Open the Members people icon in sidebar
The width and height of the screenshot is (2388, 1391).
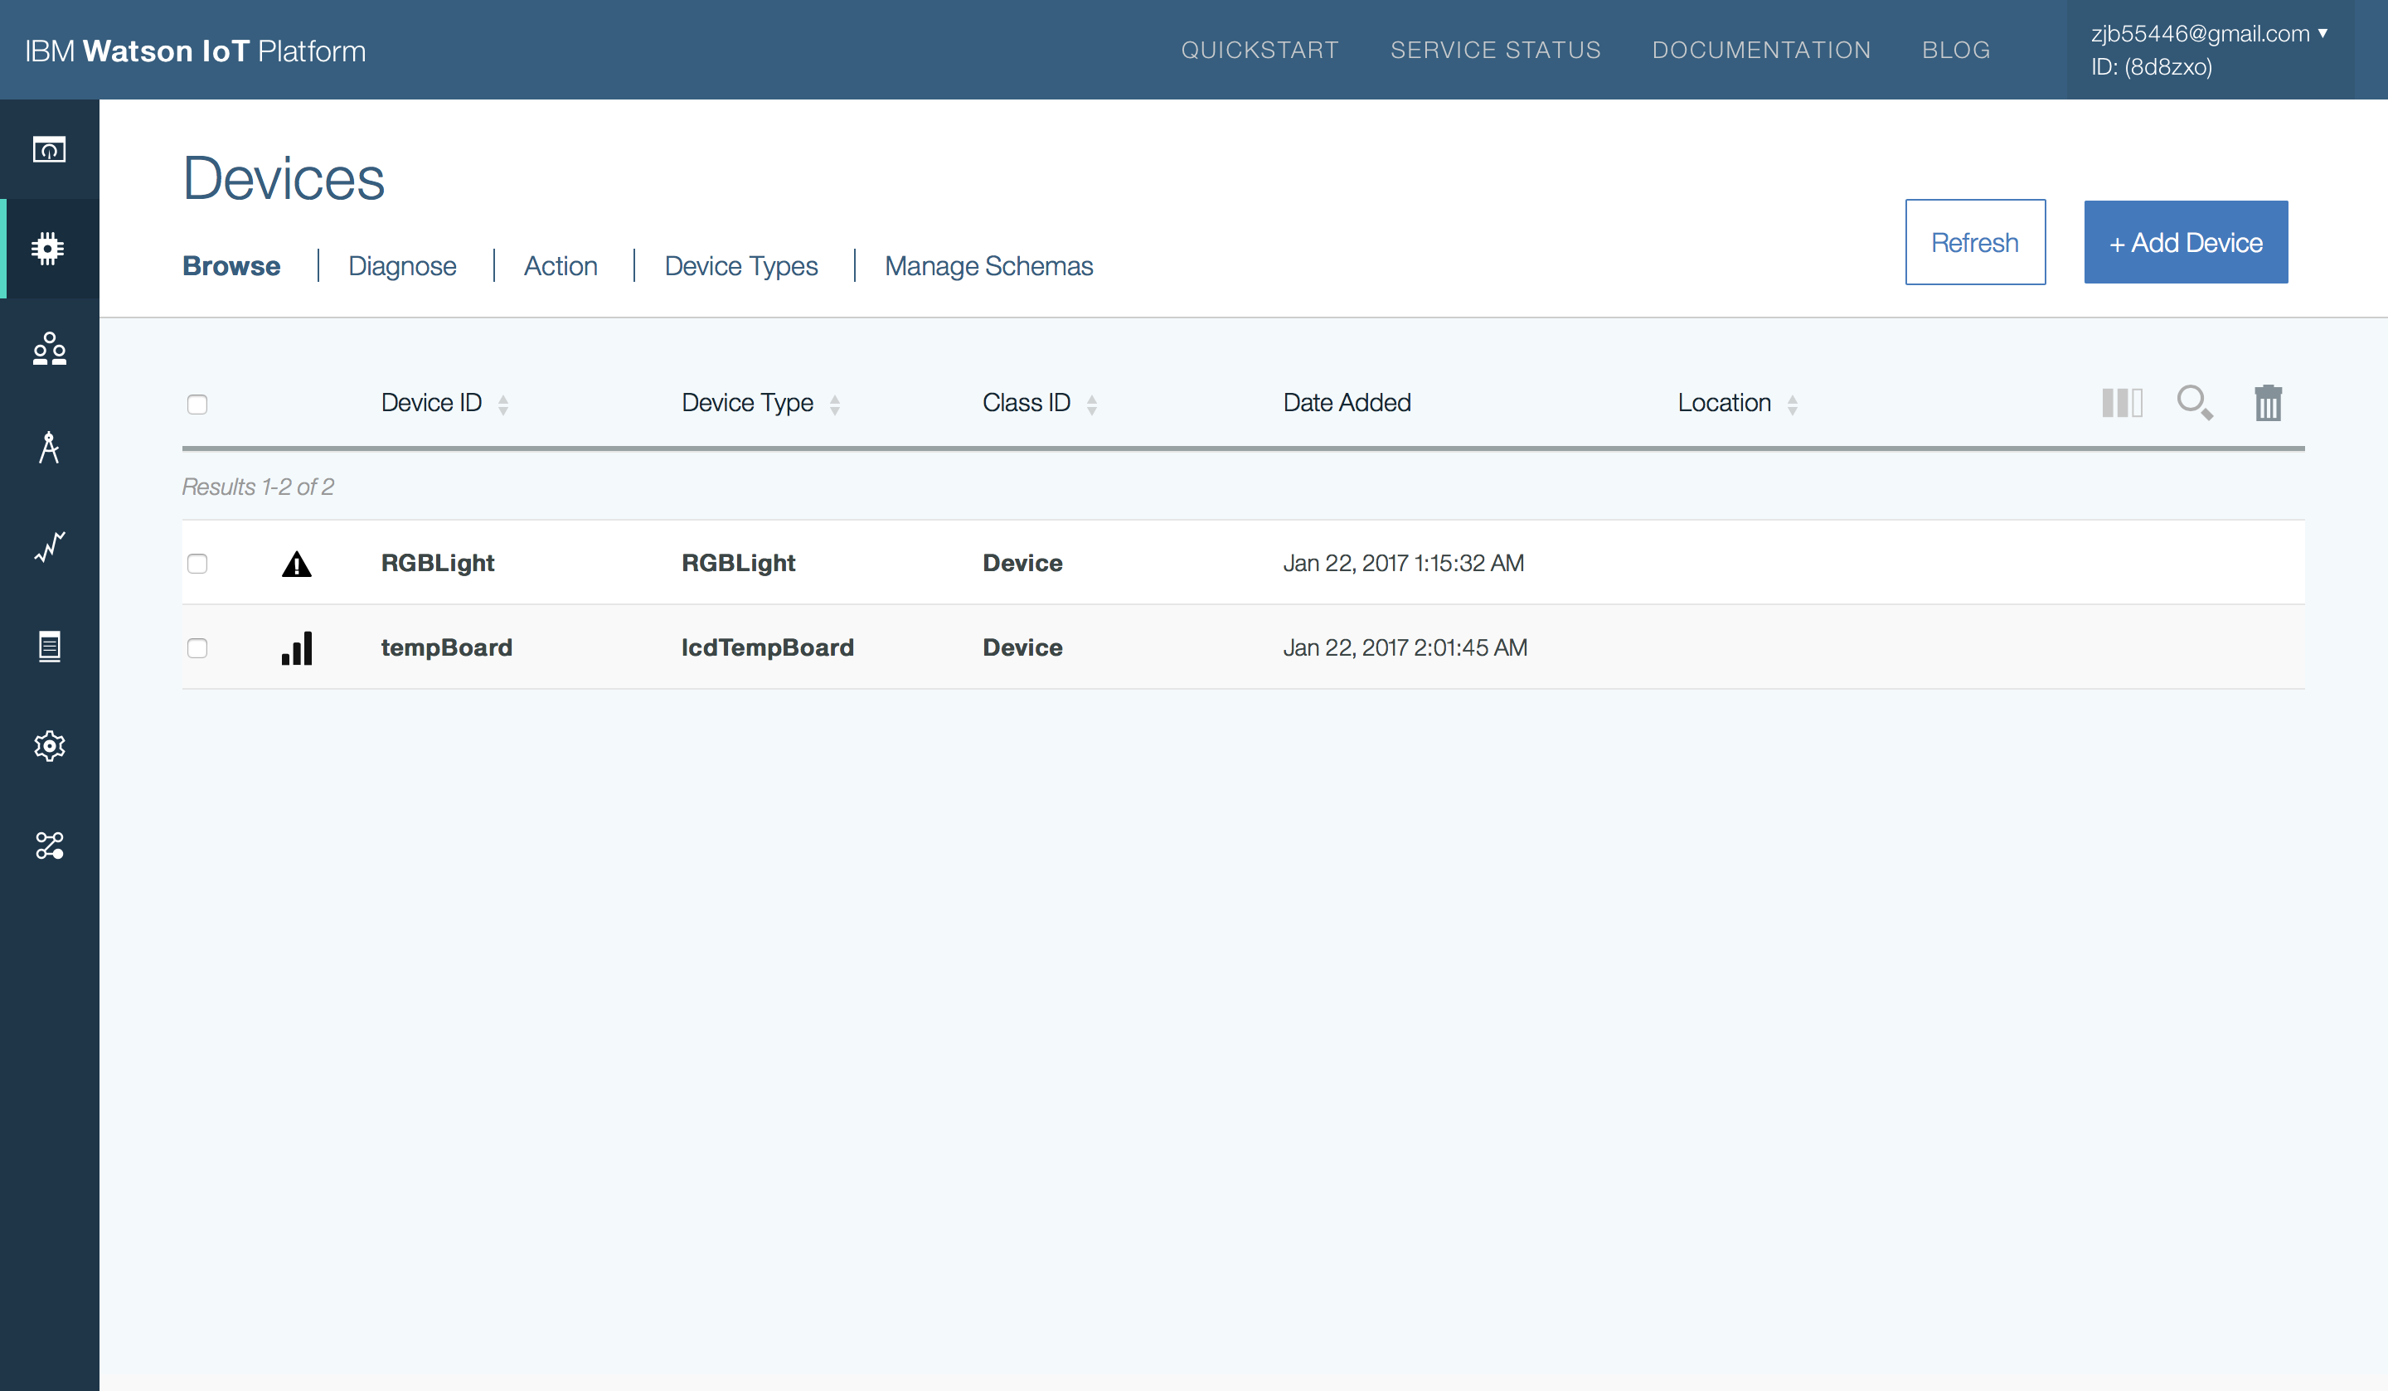click(49, 349)
